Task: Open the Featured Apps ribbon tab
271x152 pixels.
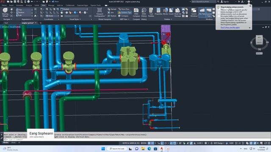Action: click(83, 5)
